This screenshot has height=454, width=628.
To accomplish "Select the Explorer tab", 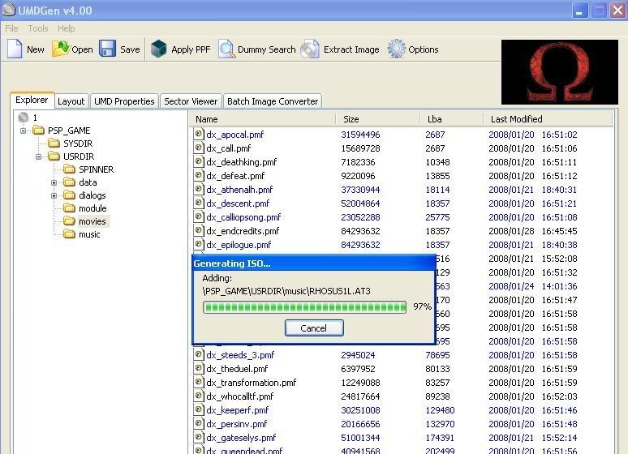I will point(32,100).
